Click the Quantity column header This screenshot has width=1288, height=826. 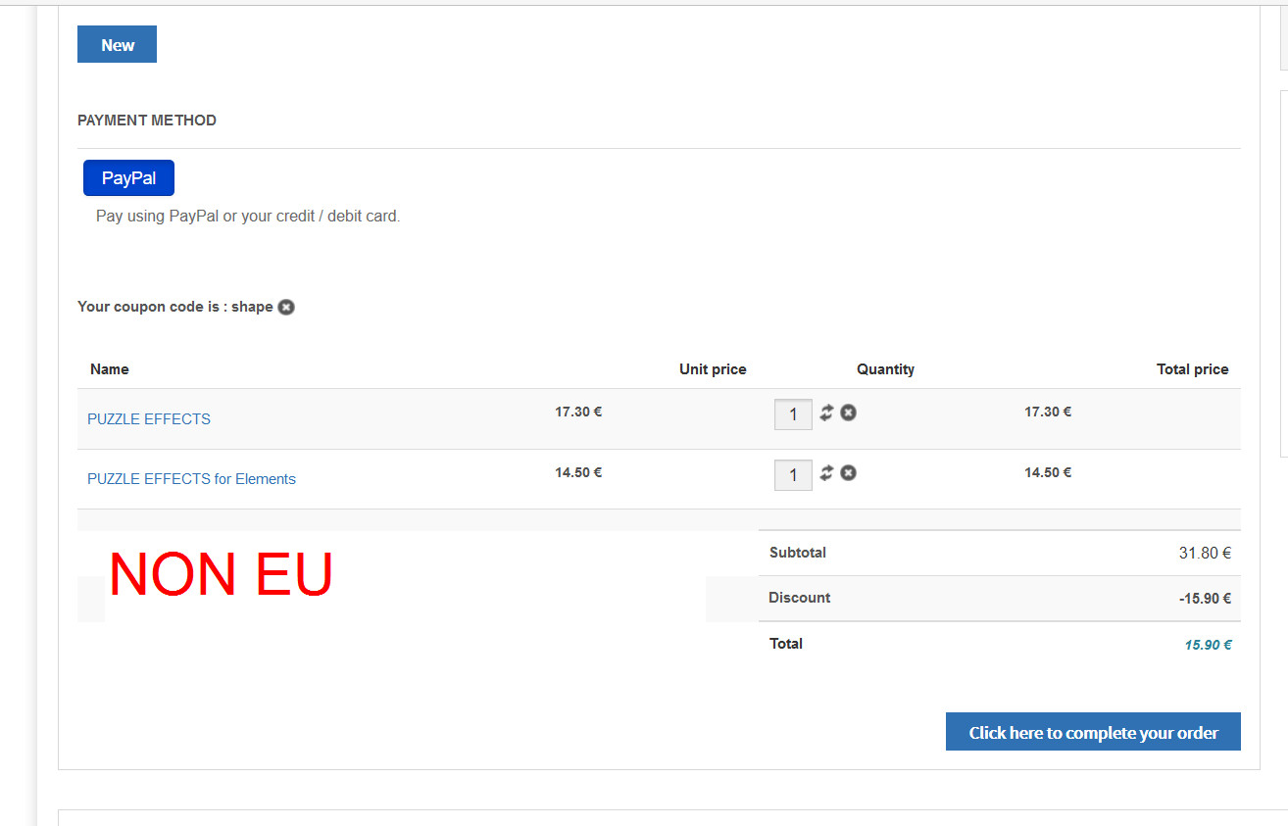pyautogui.click(x=885, y=369)
